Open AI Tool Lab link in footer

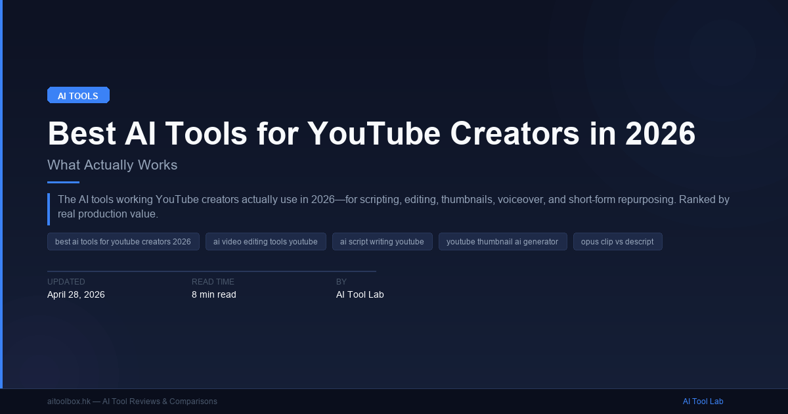point(703,402)
